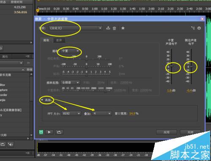211x161 pixels.
Task: Close the effect dialog with X
Action: [202, 19]
